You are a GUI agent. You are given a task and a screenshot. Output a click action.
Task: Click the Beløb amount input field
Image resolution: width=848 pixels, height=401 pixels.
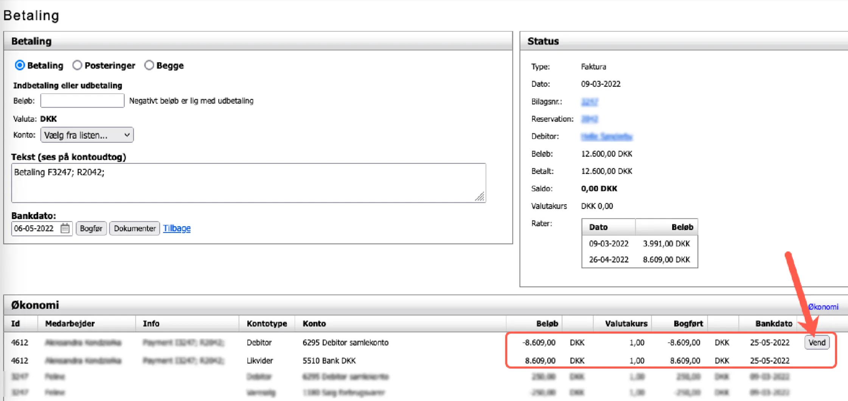tap(82, 101)
